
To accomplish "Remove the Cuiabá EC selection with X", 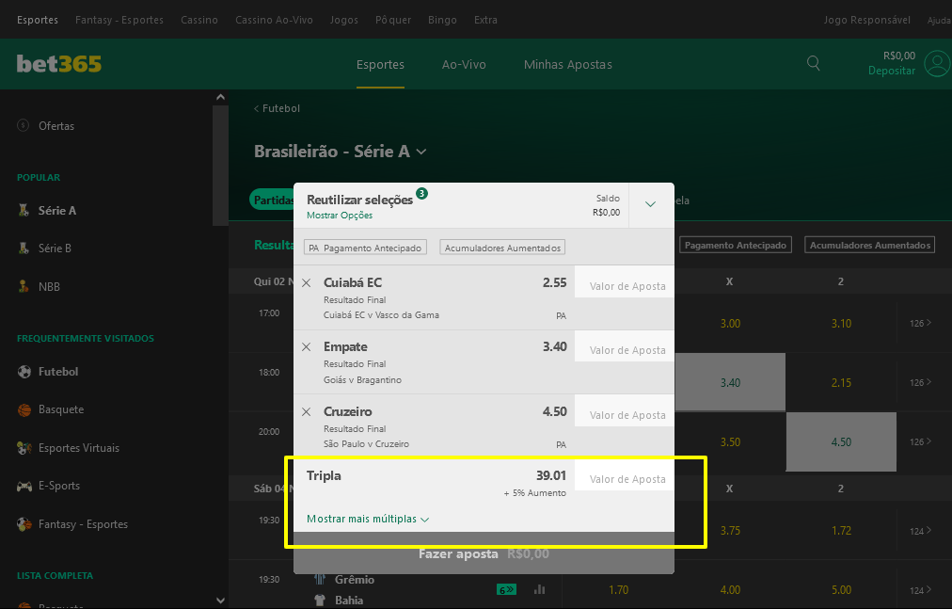I will (307, 282).
